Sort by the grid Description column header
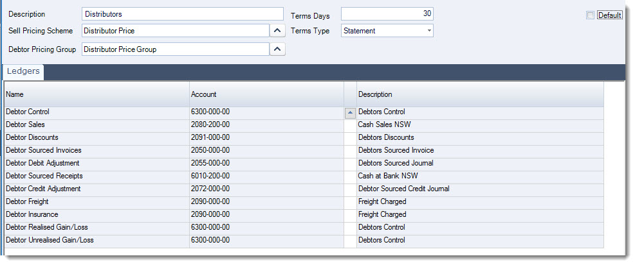Screen dimensions: 635x265 480,94
